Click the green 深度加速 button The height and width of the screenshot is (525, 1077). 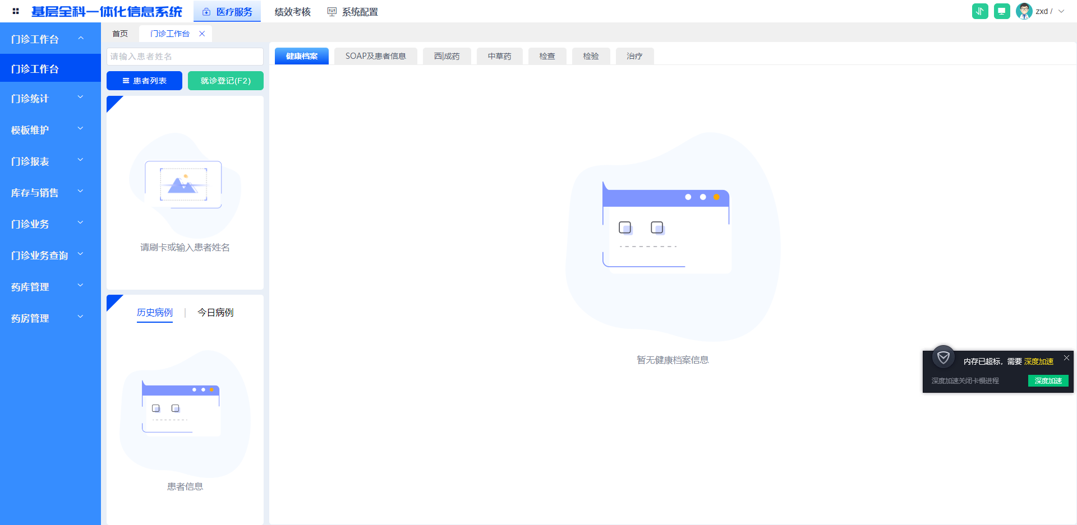1048,381
